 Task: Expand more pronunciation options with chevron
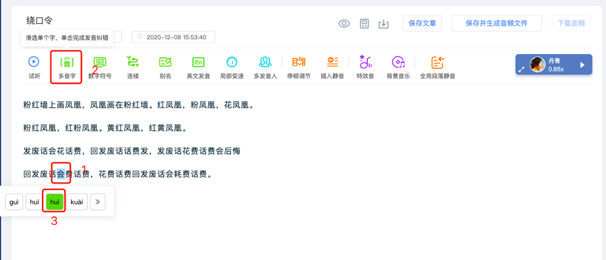pyautogui.click(x=98, y=202)
